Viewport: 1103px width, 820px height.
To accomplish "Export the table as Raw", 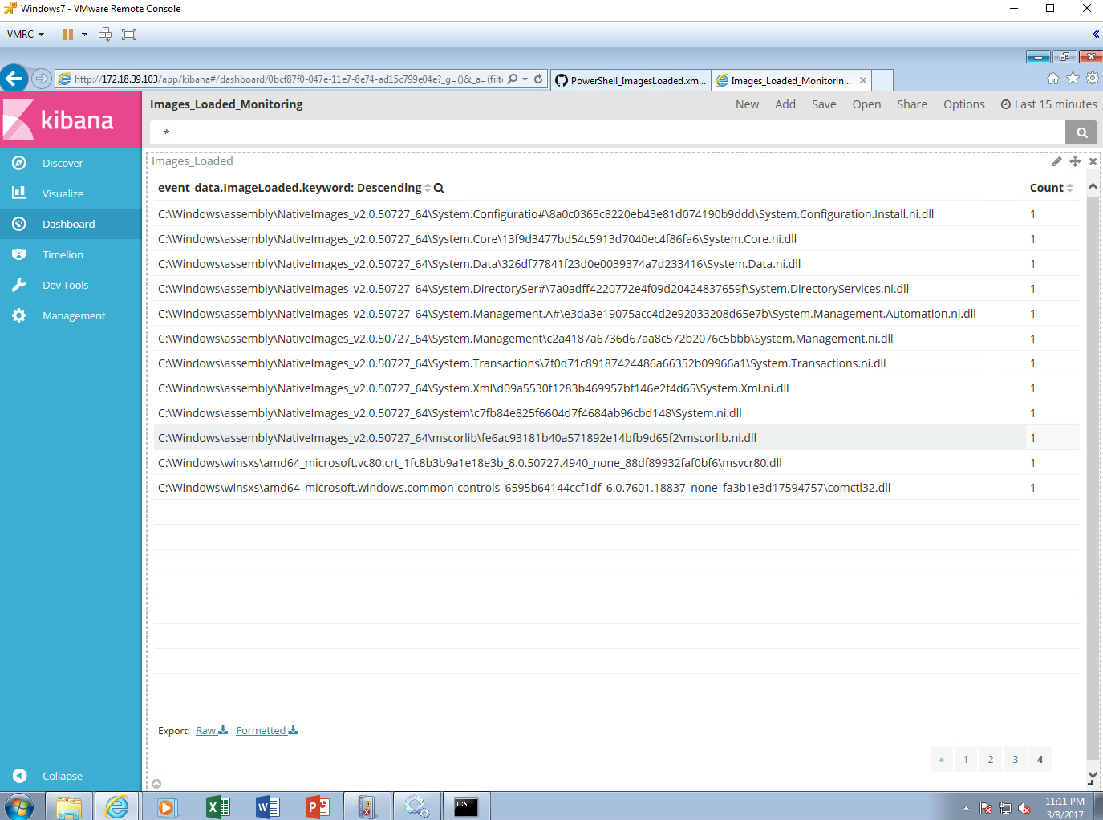I will pos(212,730).
